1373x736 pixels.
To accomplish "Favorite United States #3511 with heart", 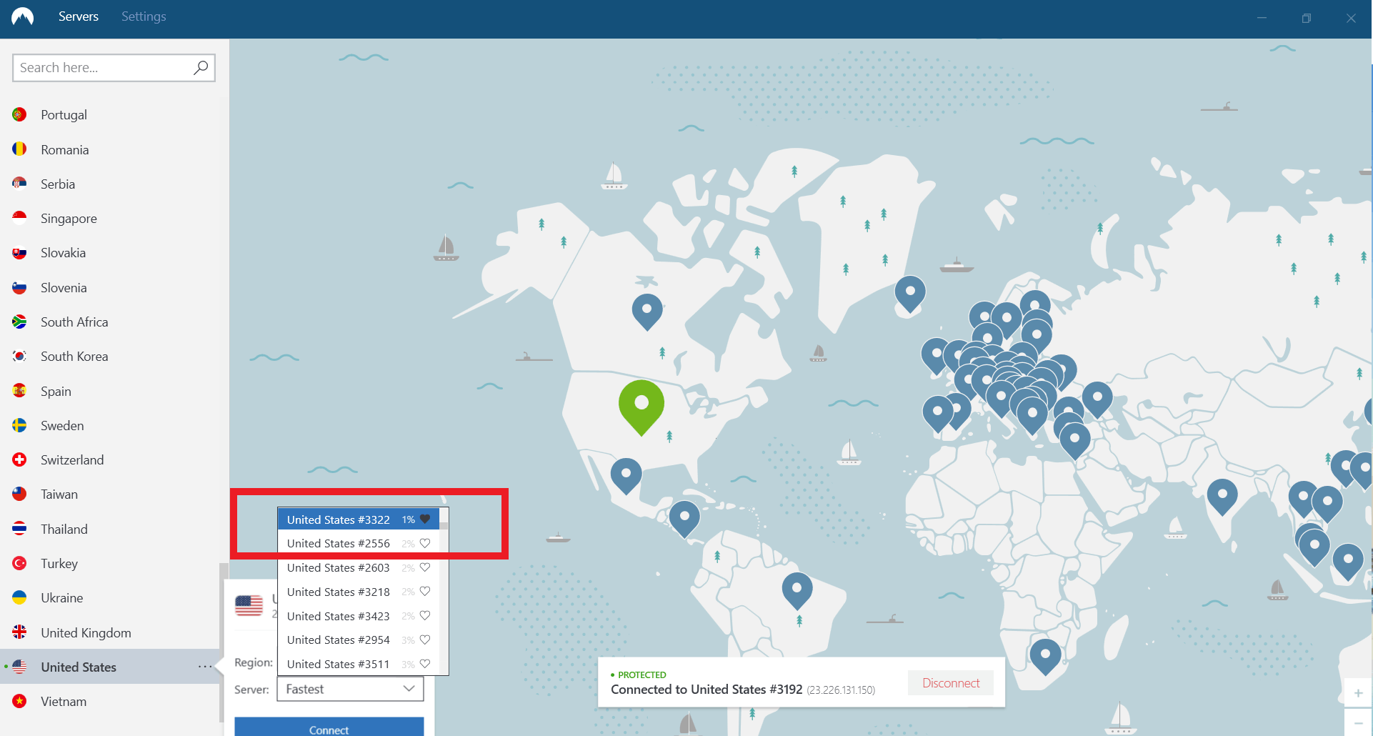I will coord(425,664).
